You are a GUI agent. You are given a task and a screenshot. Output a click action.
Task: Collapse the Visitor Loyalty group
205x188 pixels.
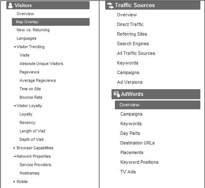15,106
